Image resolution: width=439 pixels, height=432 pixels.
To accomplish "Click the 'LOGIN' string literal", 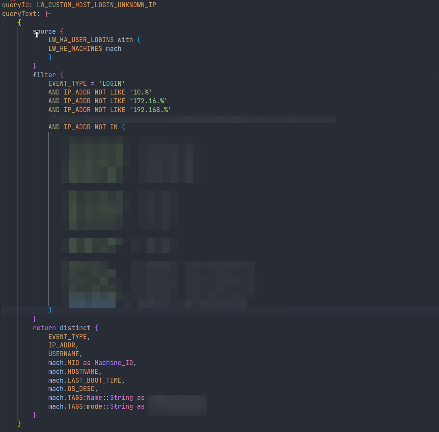I will [x=112, y=83].
